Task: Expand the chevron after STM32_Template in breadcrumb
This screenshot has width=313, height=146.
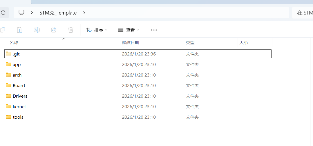Action: [x=84, y=13]
